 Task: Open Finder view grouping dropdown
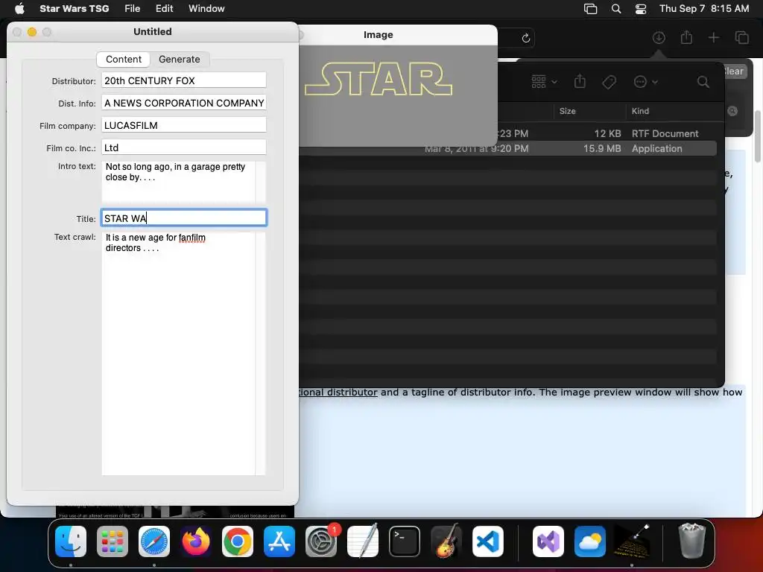544,82
